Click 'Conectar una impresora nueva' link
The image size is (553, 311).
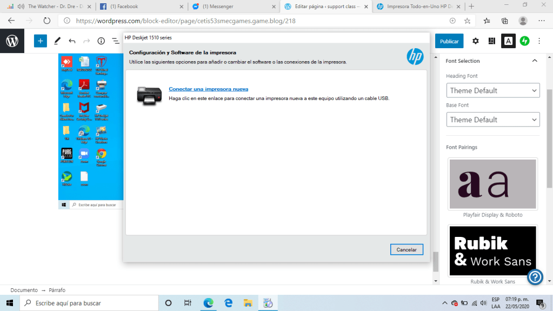click(x=208, y=89)
